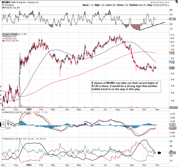Click the 2023 label on the bottom date axis
The height and width of the screenshot is (167, 178).
(29, 165)
